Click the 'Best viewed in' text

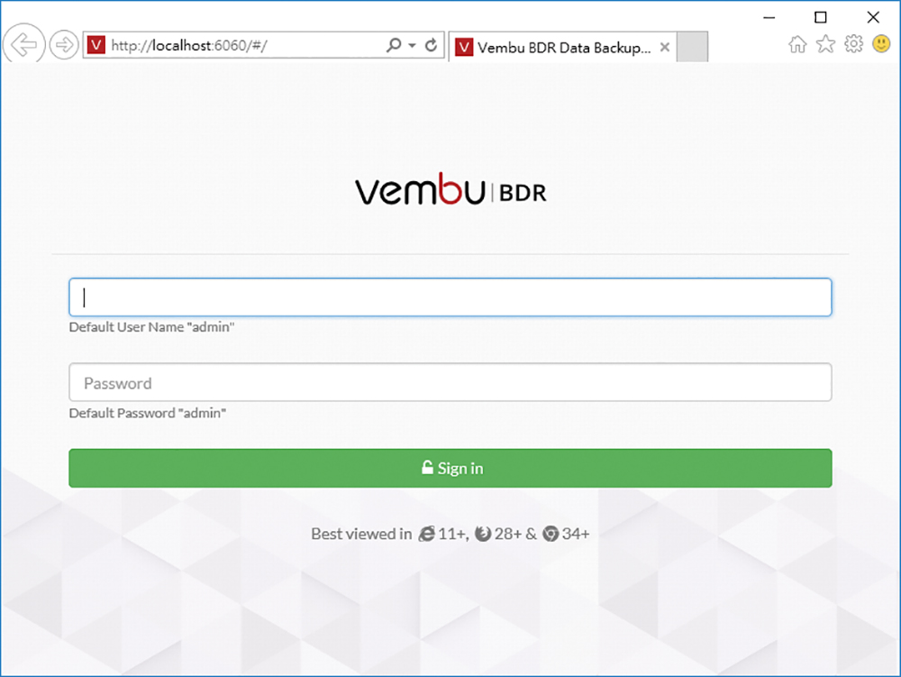pos(361,534)
